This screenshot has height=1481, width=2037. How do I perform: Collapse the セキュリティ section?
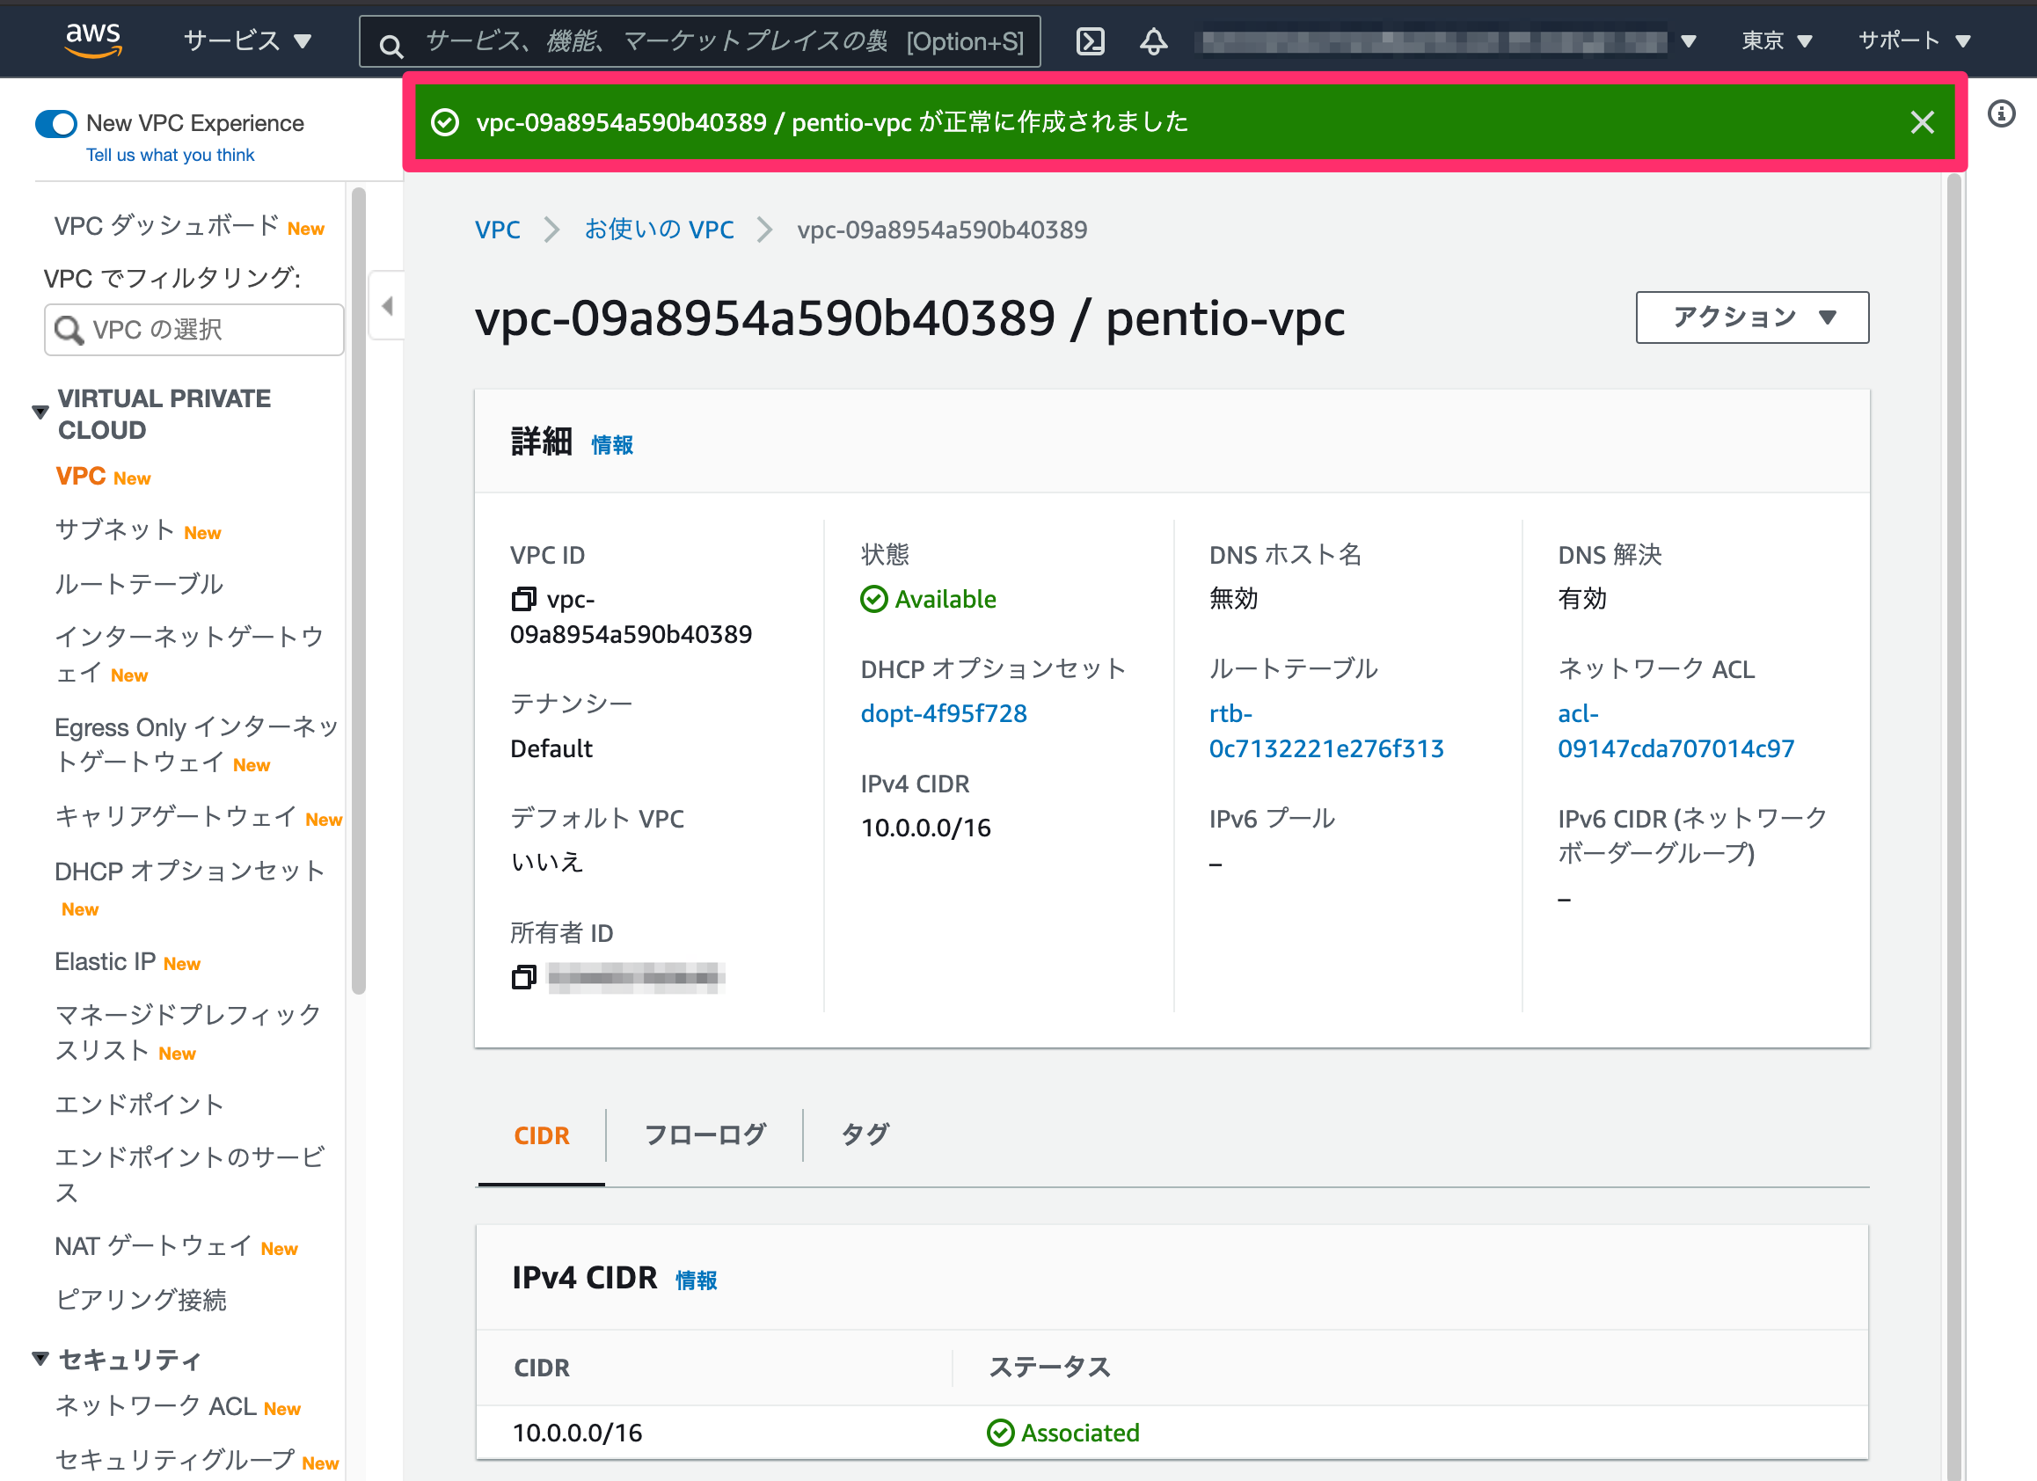[40, 1358]
